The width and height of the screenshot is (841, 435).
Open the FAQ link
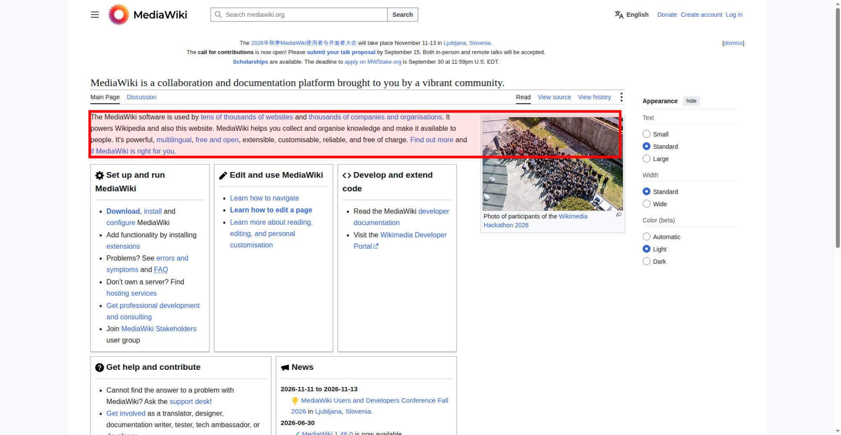point(161,270)
